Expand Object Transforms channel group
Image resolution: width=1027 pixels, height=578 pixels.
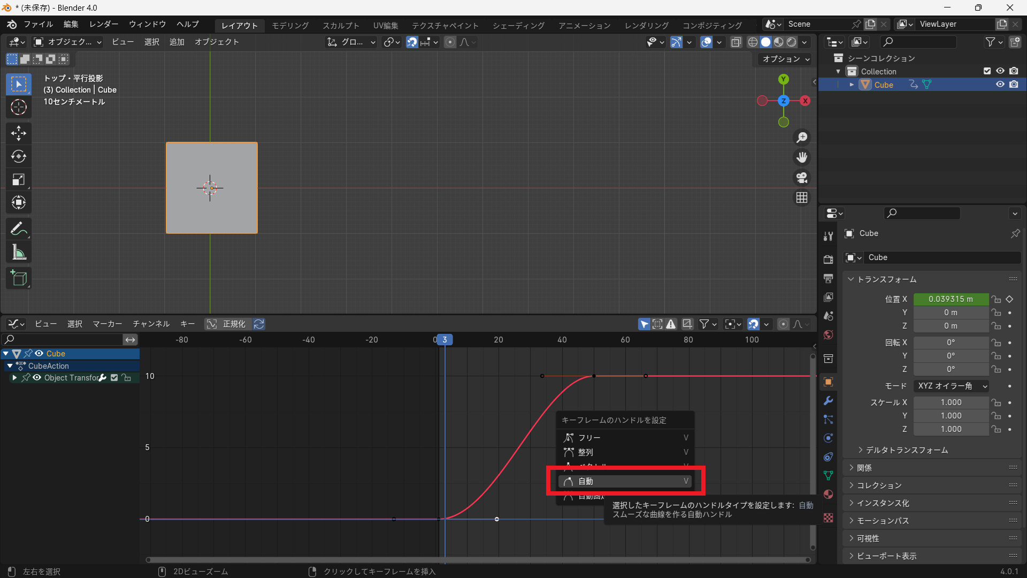(x=14, y=378)
